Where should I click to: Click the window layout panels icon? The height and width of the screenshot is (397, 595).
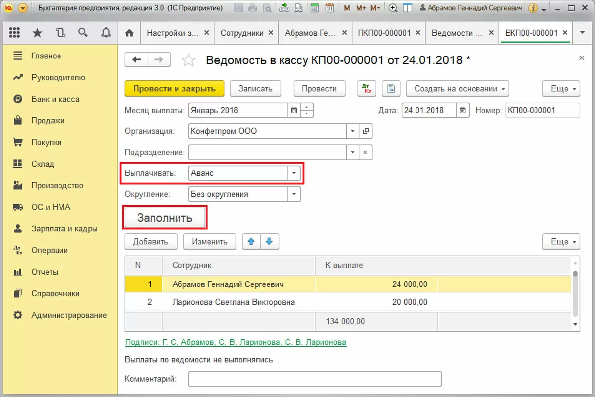click(407, 8)
